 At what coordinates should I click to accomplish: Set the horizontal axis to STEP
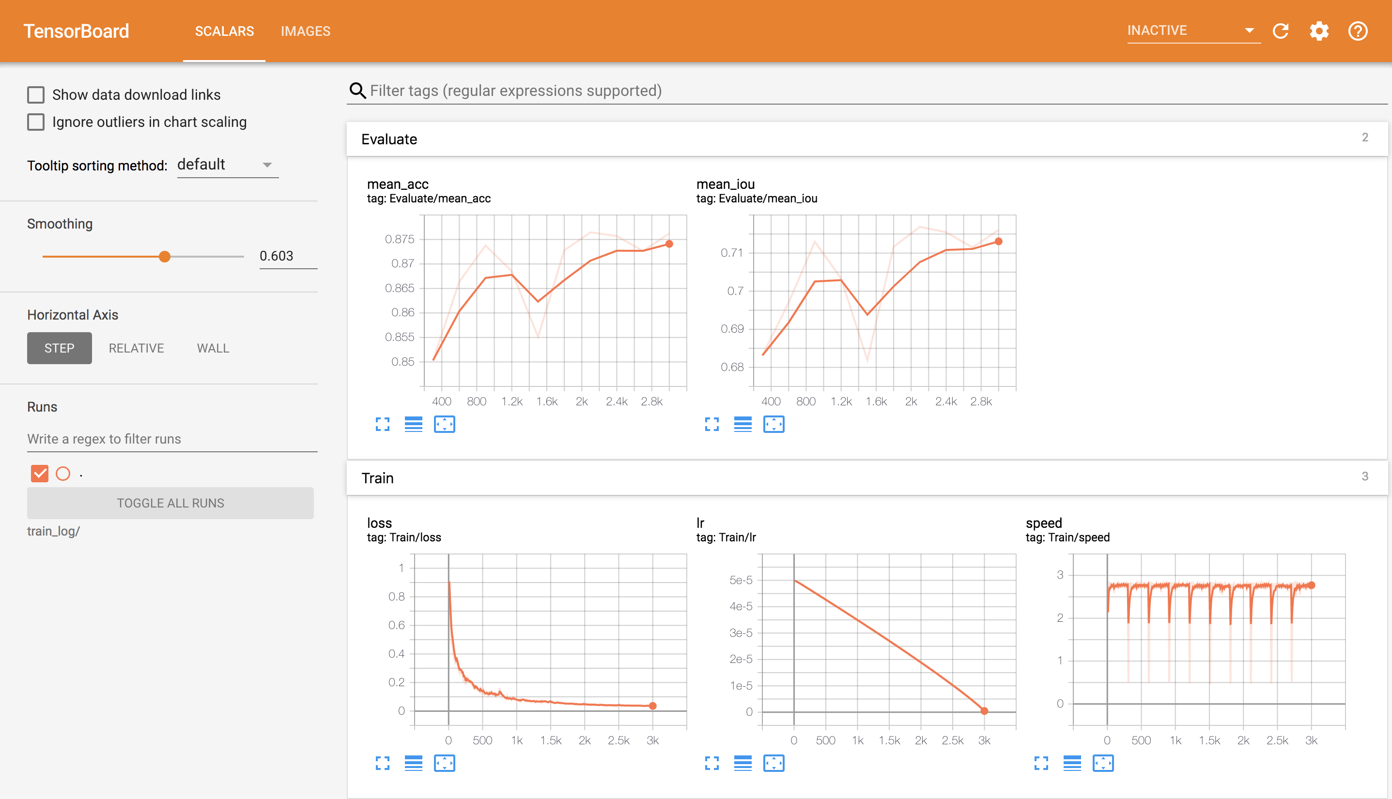[x=59, y=348]
